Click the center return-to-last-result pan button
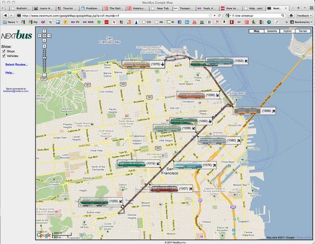The image size is (315, 244). coord(44,36)
